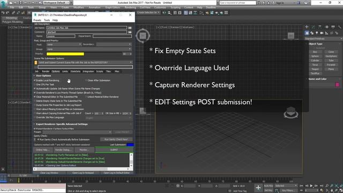Play the animation

(x=311, y=186)
